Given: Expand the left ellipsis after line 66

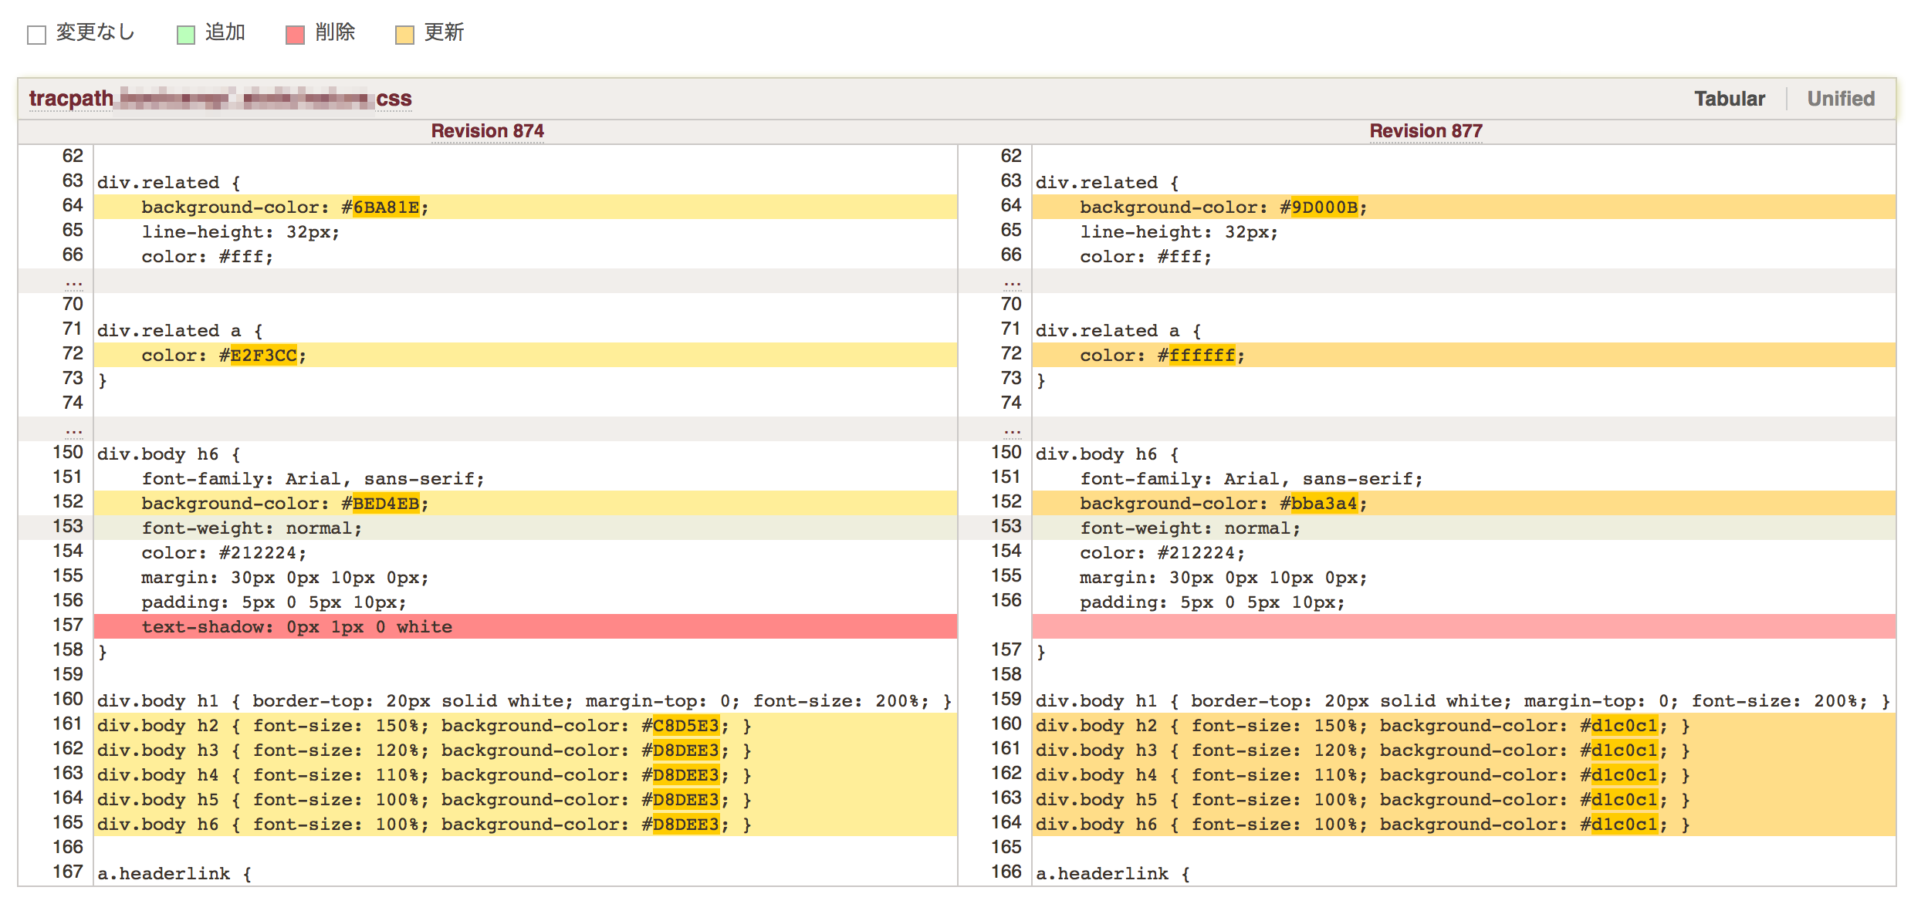Looking at the screenshot, I should pyautogui.click(x=73, y=282).
